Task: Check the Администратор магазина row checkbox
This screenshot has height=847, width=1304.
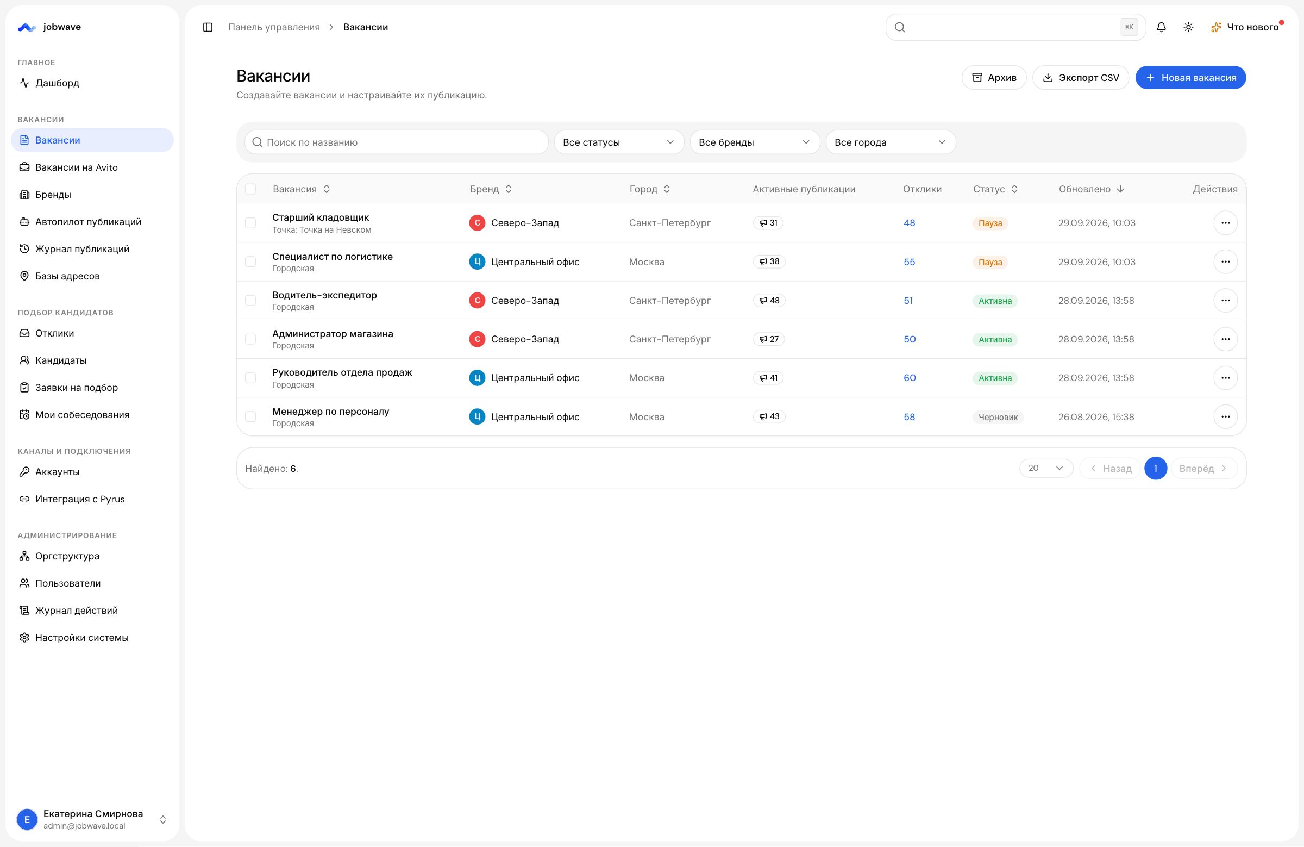Action: pos(250,339)
